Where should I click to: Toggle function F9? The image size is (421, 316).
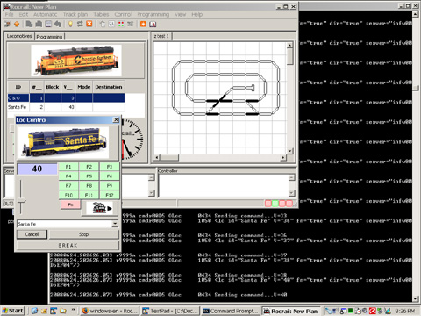(x=110, y=185)
